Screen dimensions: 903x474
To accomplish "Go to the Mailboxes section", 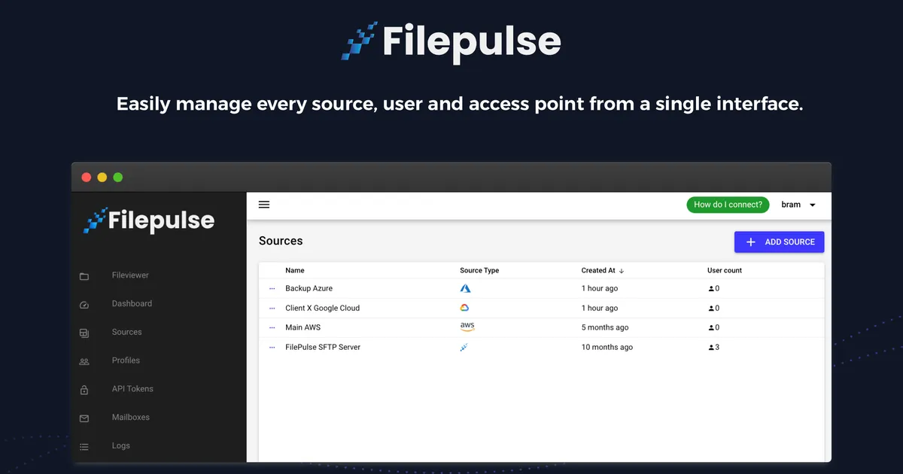I will click(x=129, y=418).
